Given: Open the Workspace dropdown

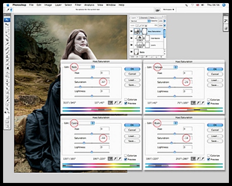Looking at the screenshot, I should click(x=169, y=10).
